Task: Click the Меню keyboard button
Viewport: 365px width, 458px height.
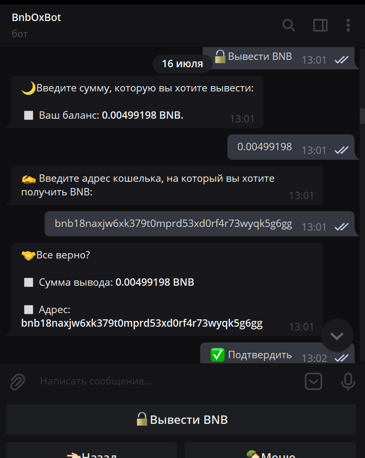Action: click(x=270, y=450)
